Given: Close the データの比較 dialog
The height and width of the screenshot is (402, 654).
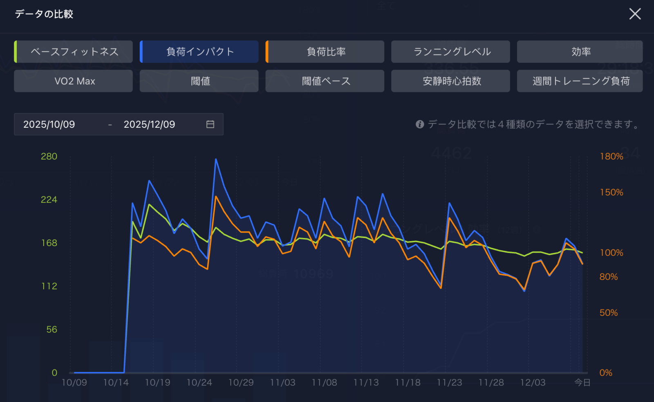Looking at the screenshot, I should (x=635, y=14).
